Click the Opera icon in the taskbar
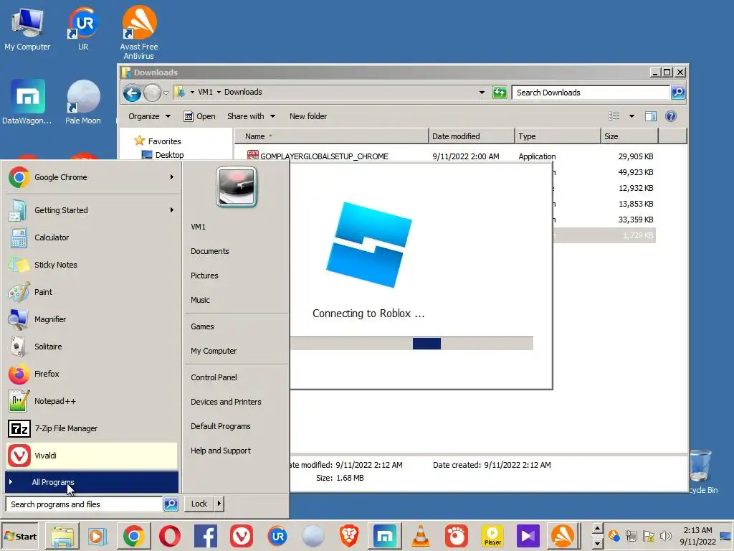 pos(169,536)
